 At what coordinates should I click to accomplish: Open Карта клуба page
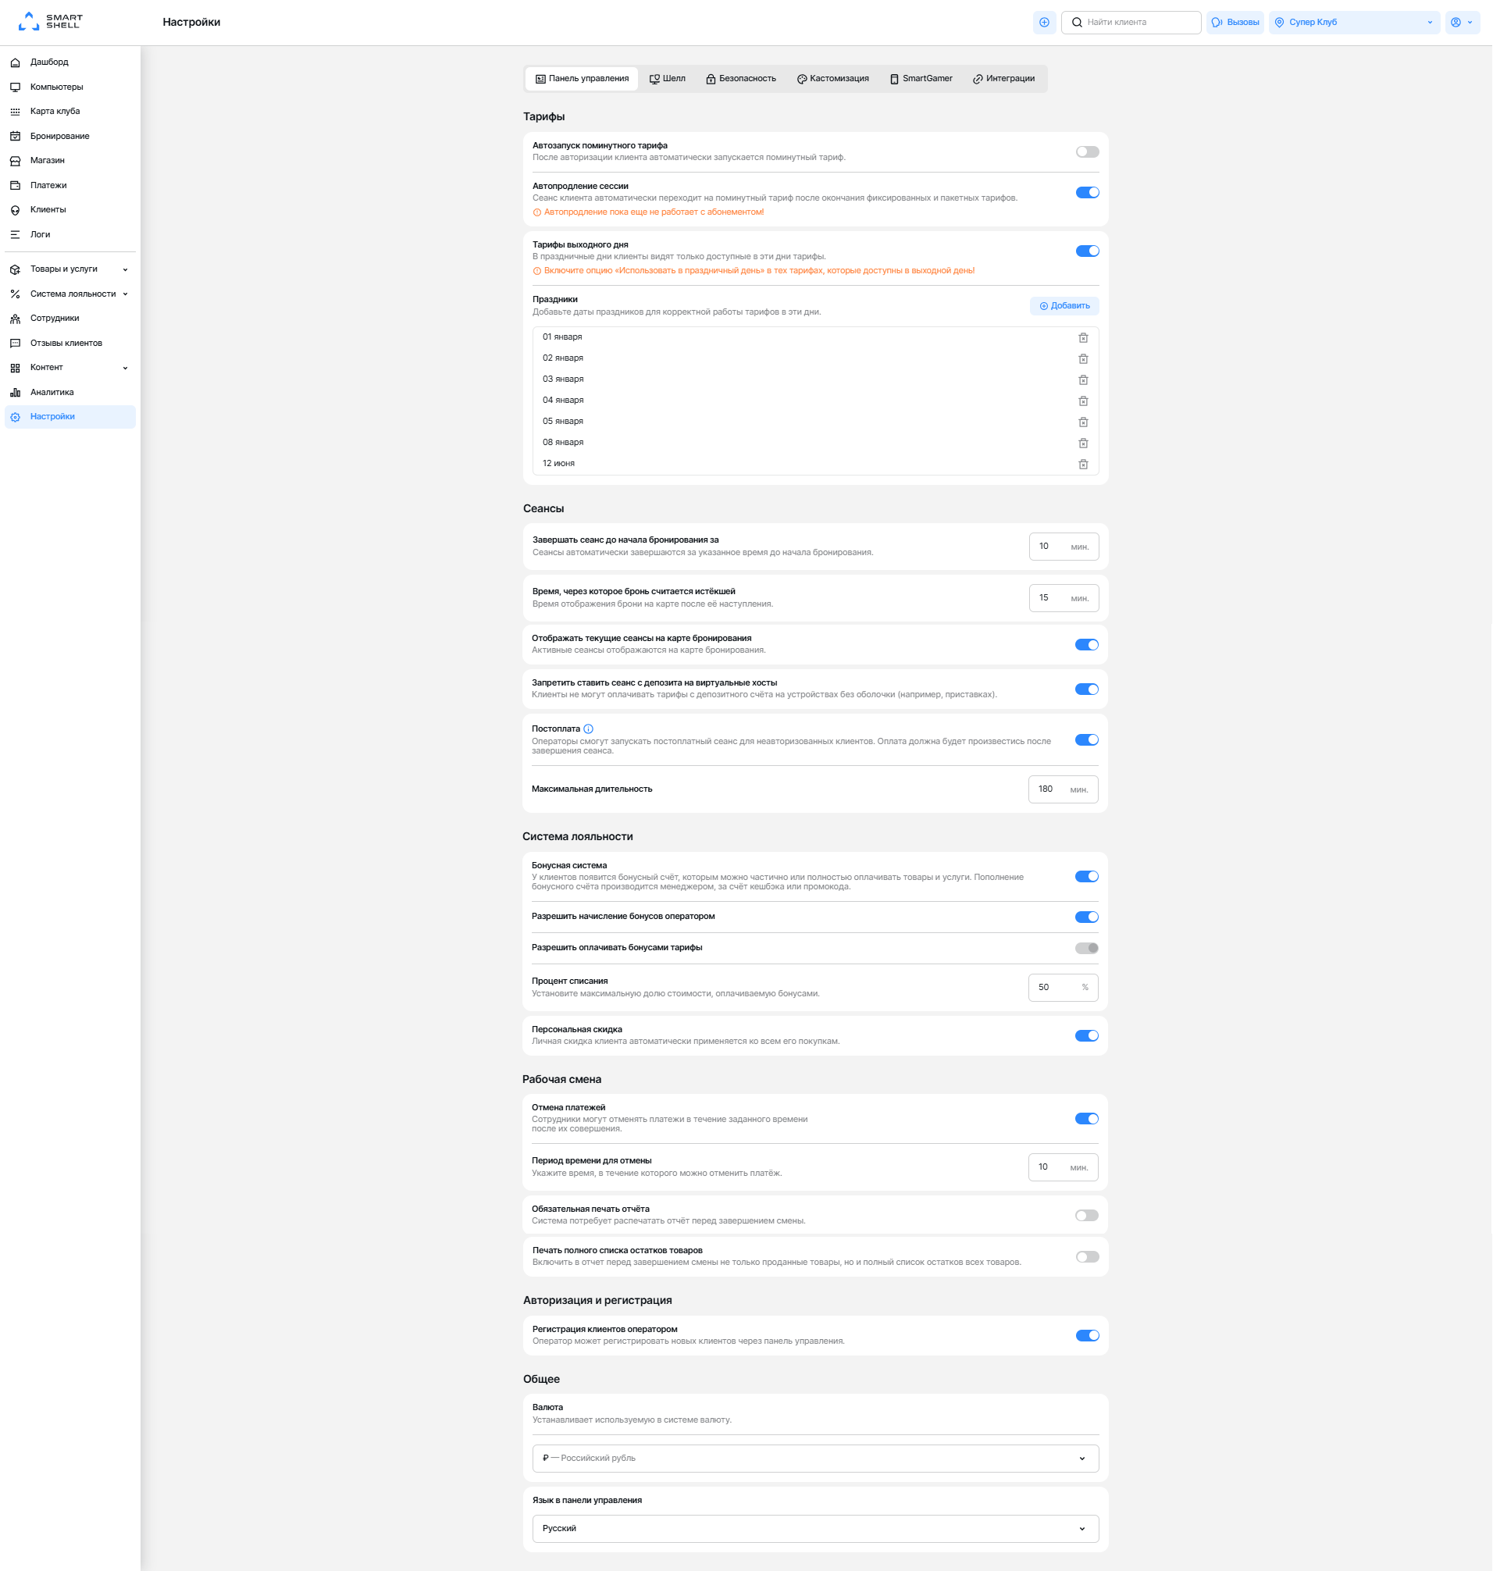(70, 112)
